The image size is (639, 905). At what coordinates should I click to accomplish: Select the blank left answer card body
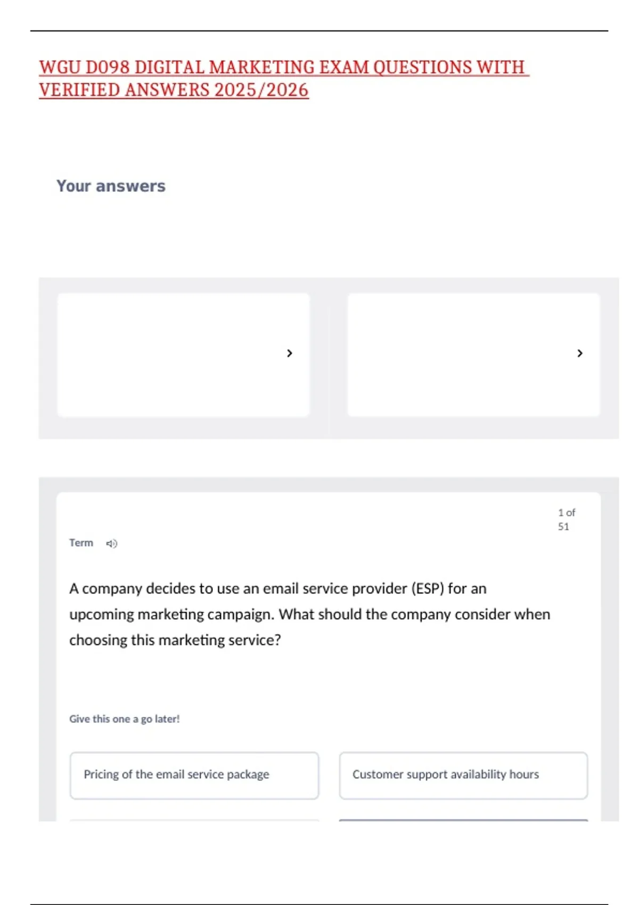click(x=170, y=355)
